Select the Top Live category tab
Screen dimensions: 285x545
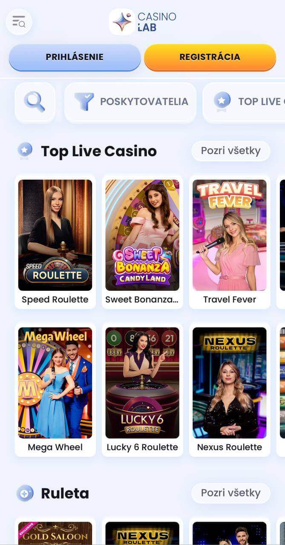(x=244, y=102)
